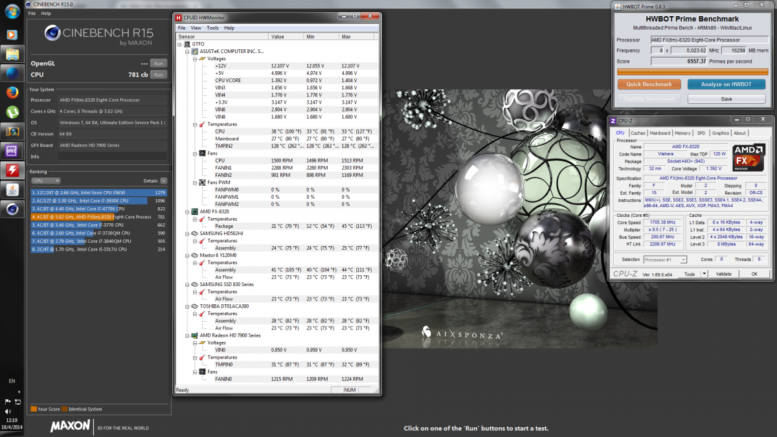Screen dimensions: 777x437
Task: Open Windows Explorer from the taskbar
Action: (x=12, y=54)
